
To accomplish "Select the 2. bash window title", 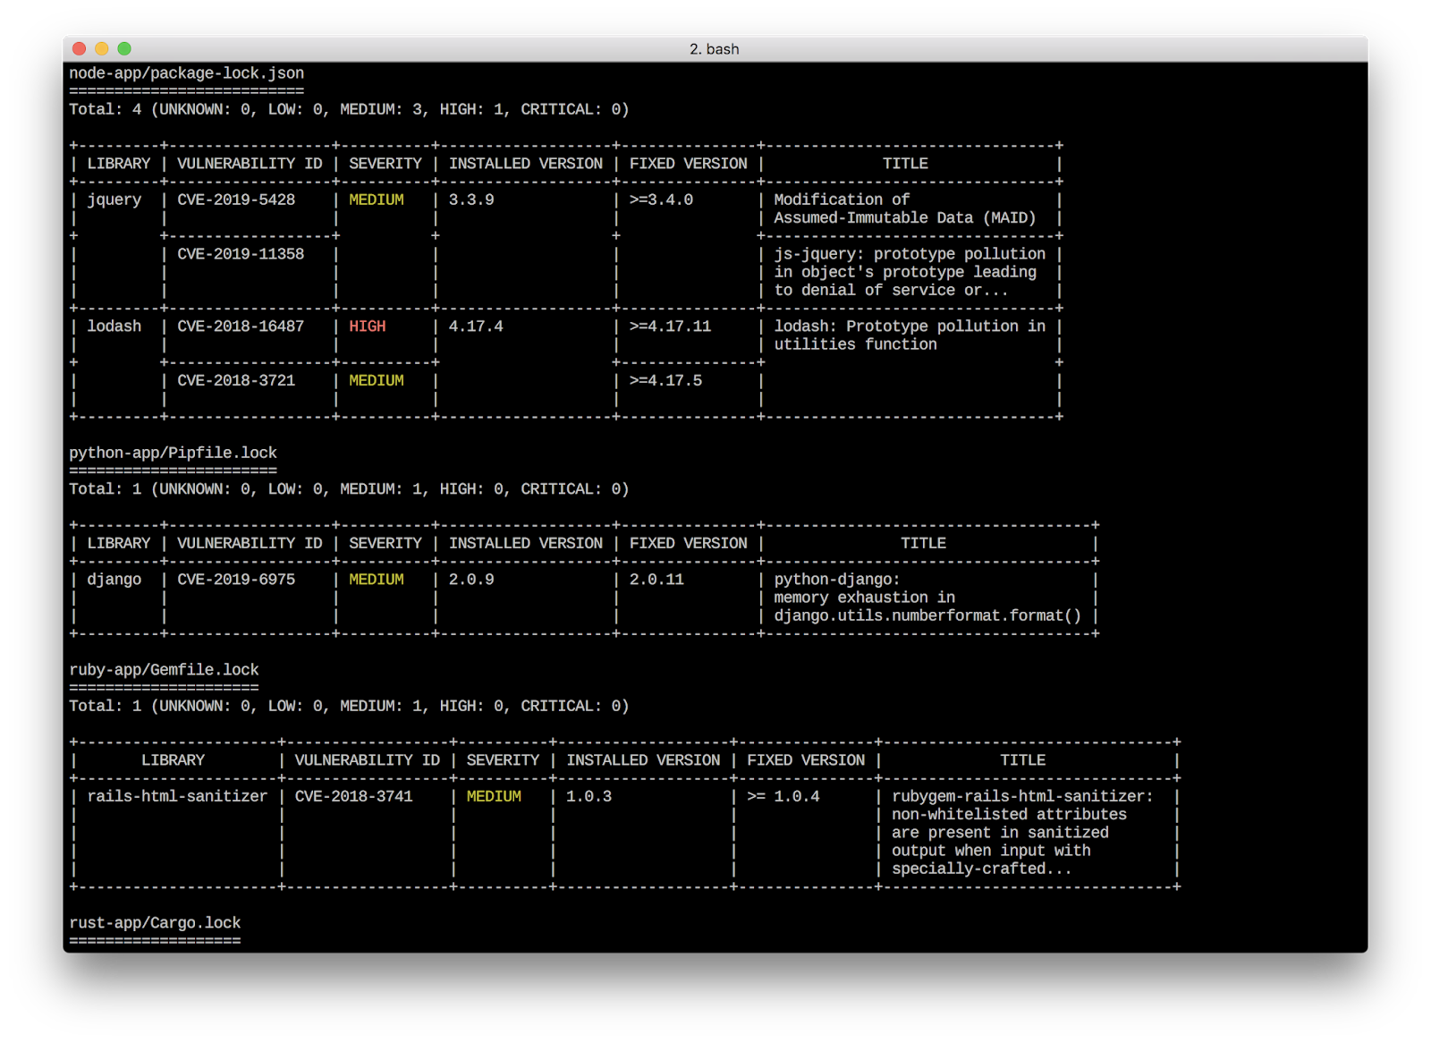I will [x=714, y=48].
